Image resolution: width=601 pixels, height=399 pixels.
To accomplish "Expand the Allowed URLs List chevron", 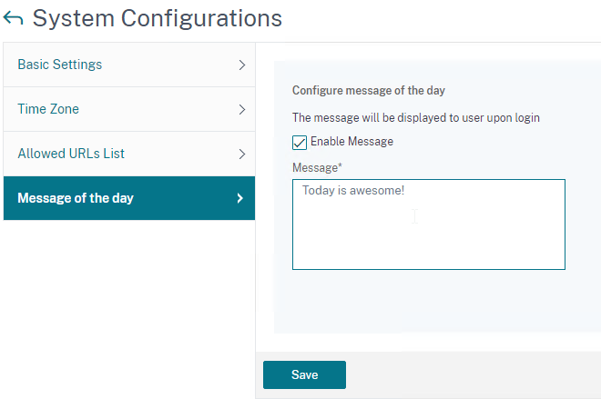I will coord(242,154).
